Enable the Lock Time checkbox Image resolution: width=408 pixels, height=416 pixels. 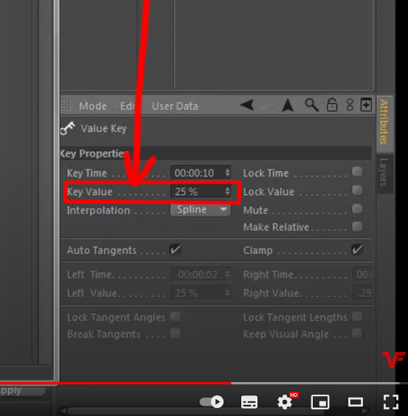coord(357,172)
